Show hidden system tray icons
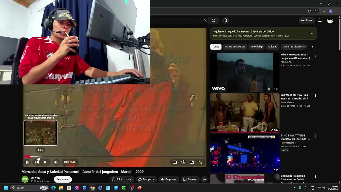 [x=294, y=188]
